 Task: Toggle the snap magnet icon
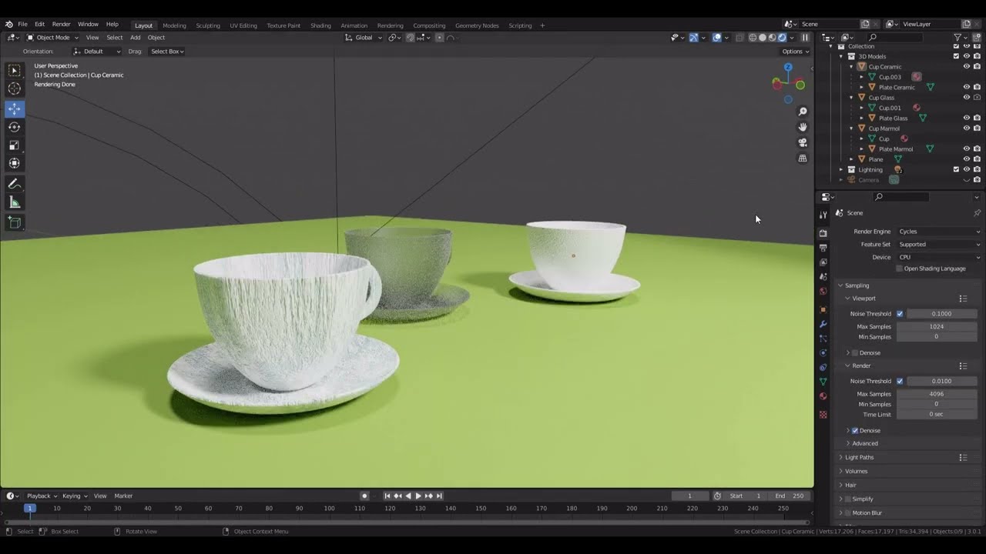(410, 38)
